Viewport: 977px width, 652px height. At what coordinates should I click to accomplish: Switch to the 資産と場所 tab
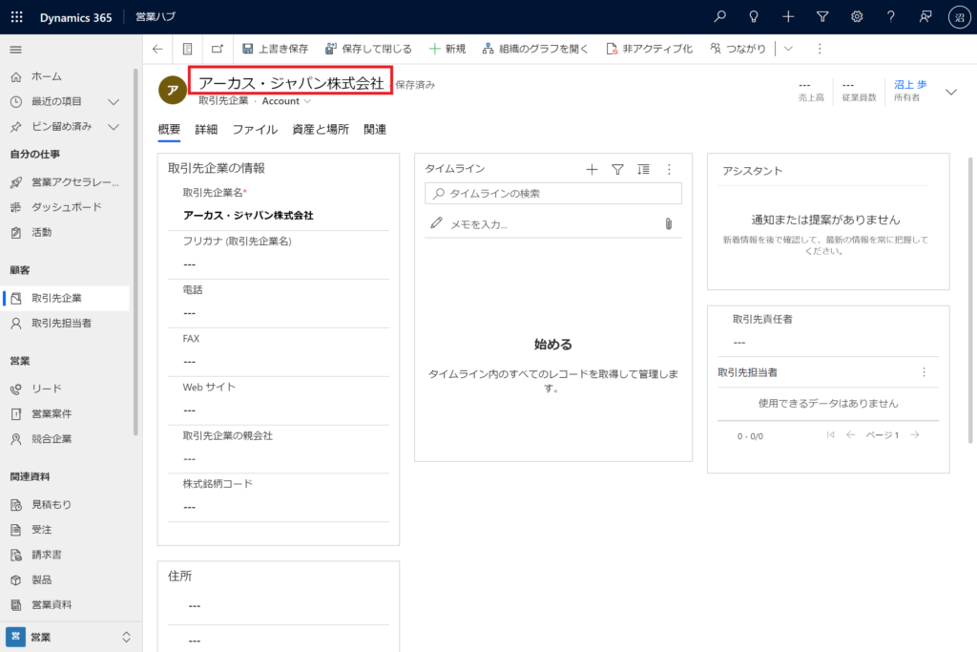(321, 129)
